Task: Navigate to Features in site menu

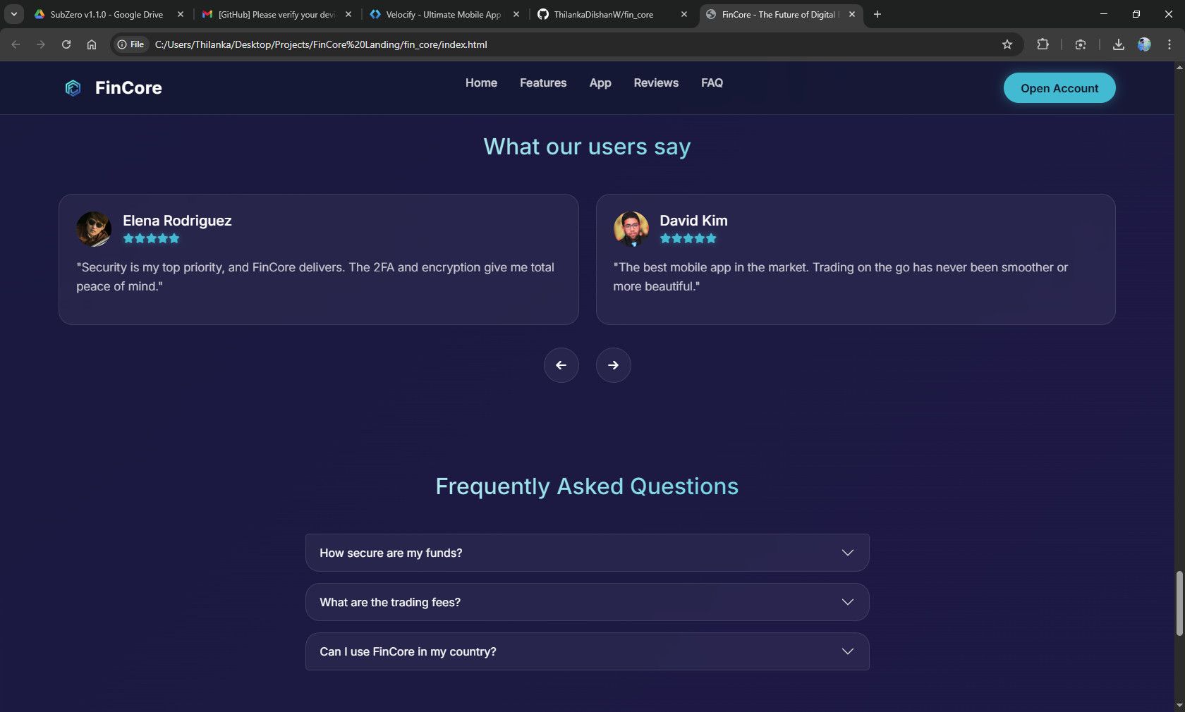Action: coord(543,82)
